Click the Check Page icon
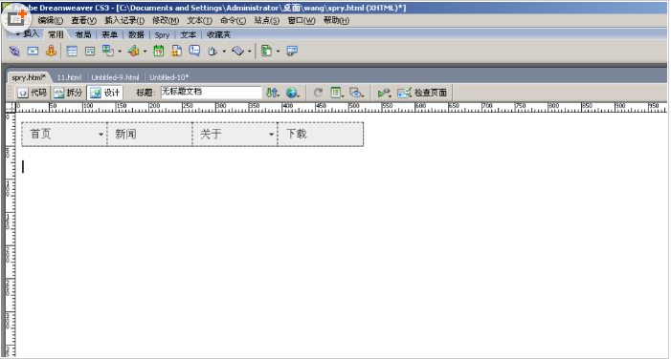This screenshot has height=359, width=671. 404,93
